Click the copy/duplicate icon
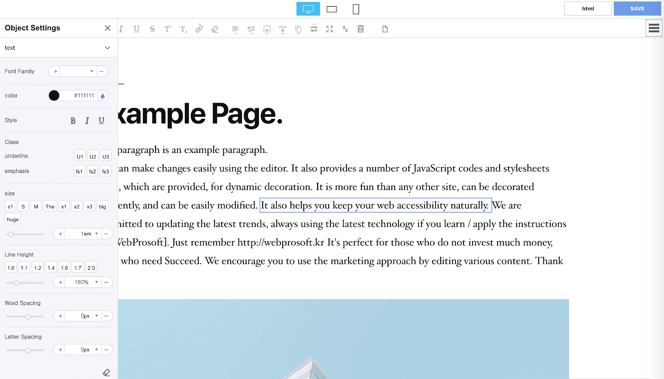664x379 pixels. 298,30
